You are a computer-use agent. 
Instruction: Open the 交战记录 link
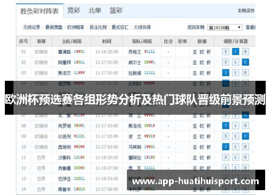[x=32, y=27]
